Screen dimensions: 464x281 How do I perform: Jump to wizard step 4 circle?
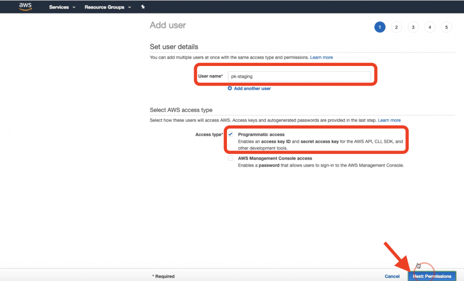430,27
